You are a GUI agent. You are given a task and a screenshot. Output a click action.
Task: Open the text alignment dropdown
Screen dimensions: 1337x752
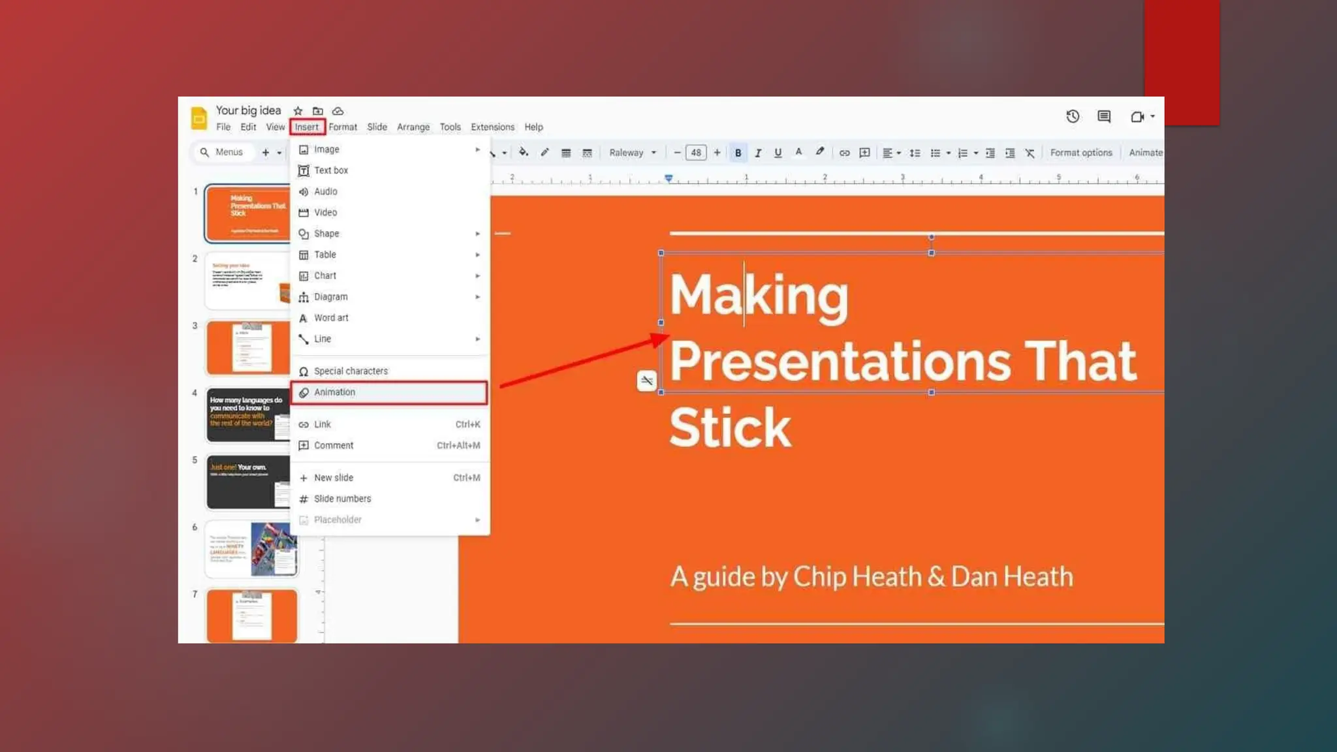(x=891, y=153)
